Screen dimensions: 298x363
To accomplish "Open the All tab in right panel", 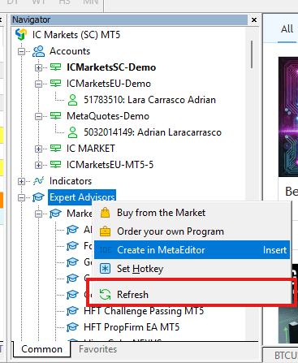I will [x=287, y=29].
